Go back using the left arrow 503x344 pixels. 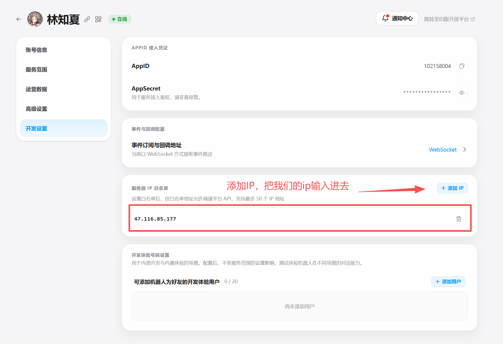(x=19, y=19)
